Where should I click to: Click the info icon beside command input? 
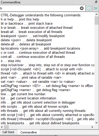click(89, 8)
